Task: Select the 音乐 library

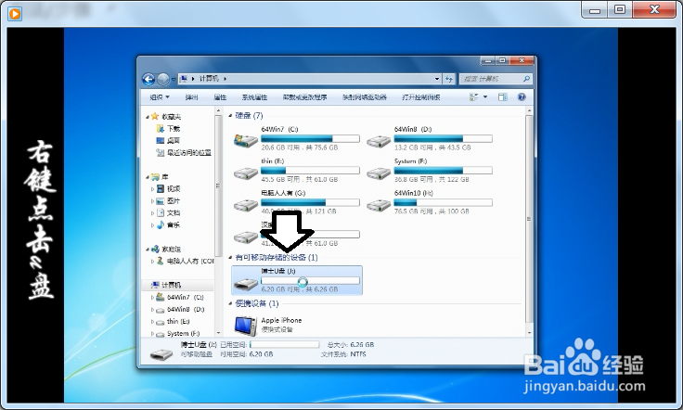Action: [x=173, y=224]
